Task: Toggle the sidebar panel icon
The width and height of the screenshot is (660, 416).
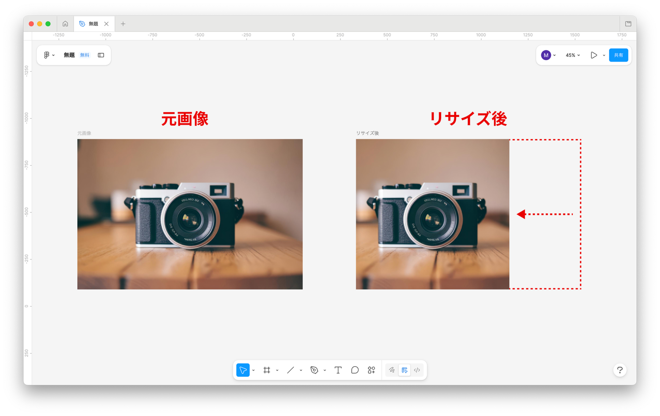Action: point(101,55)
